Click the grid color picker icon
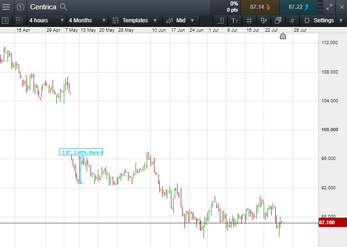 click(263, 20)
